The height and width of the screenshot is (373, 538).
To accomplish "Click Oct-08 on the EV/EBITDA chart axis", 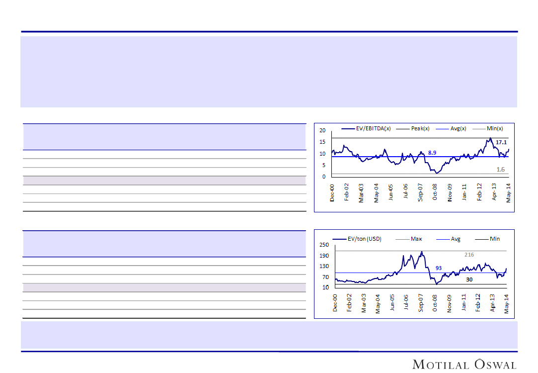I will 435,192.
